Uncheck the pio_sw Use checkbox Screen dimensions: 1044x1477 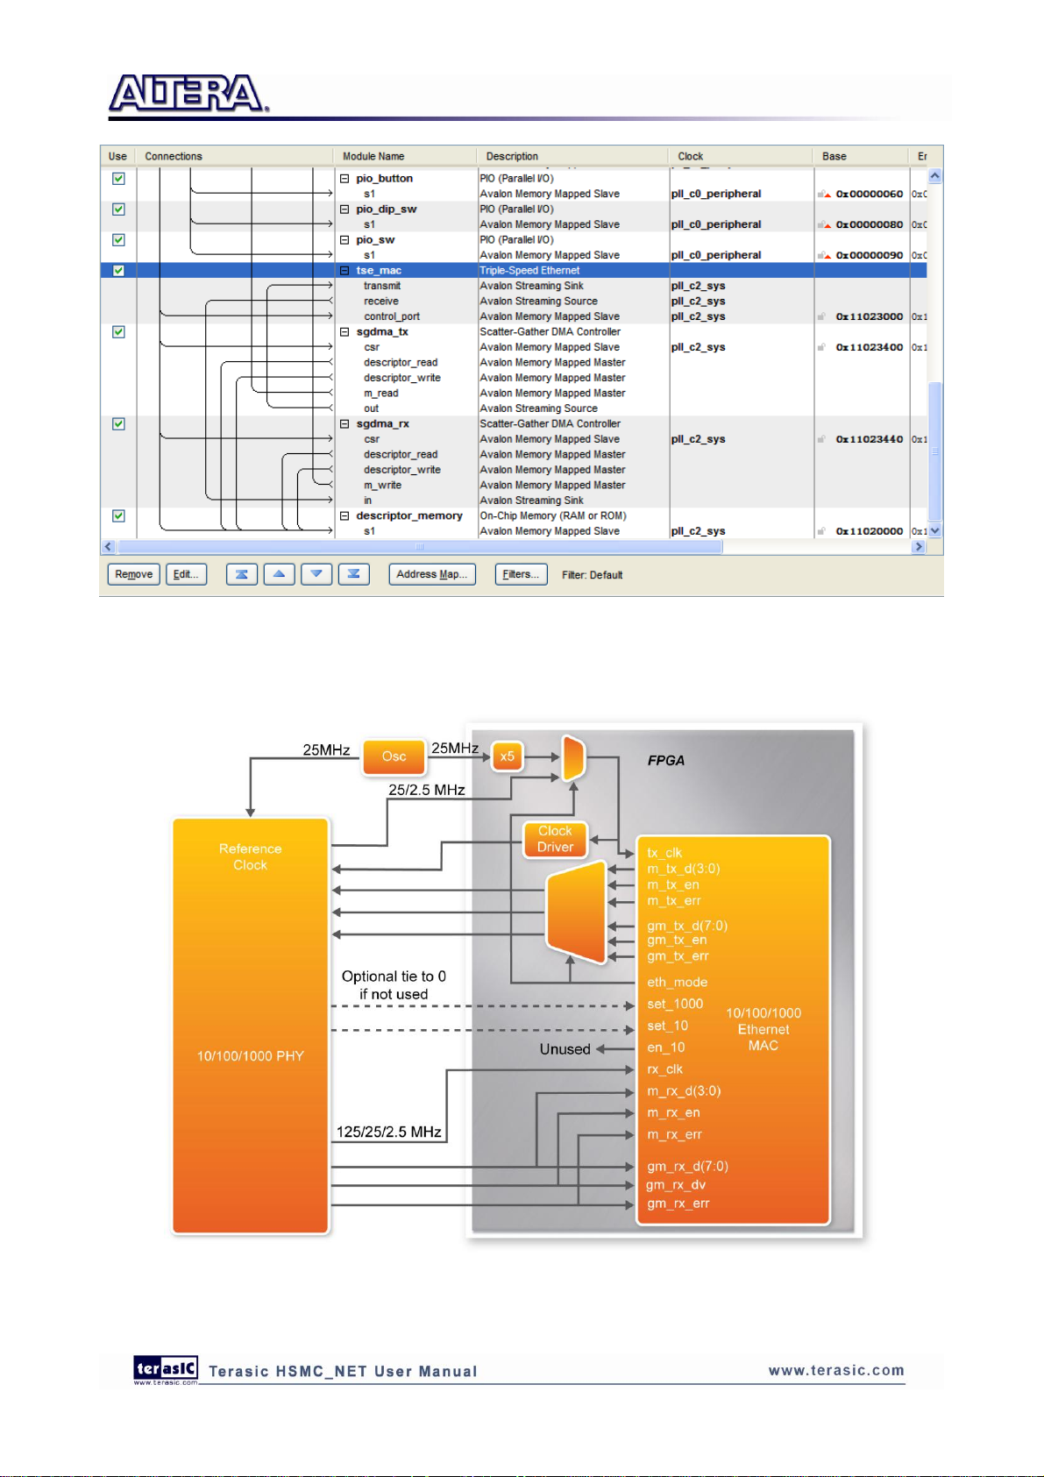coord(118,240)
